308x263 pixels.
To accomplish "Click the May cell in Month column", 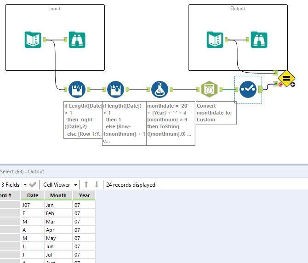I will [x=58, y=238].
